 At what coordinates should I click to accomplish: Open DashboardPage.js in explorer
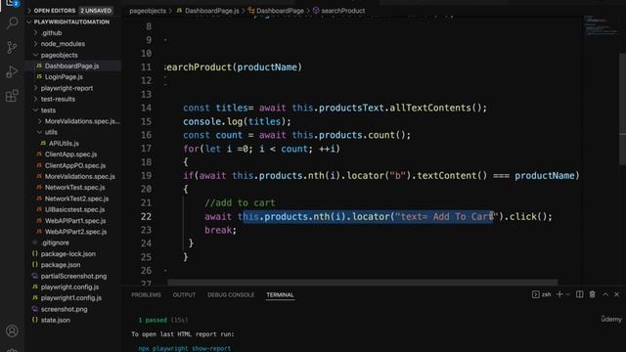[71, 66]
